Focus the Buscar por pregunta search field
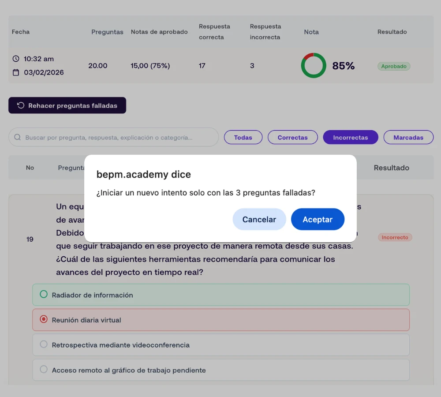This screenshot has width=441, height=397. [114, 137]
